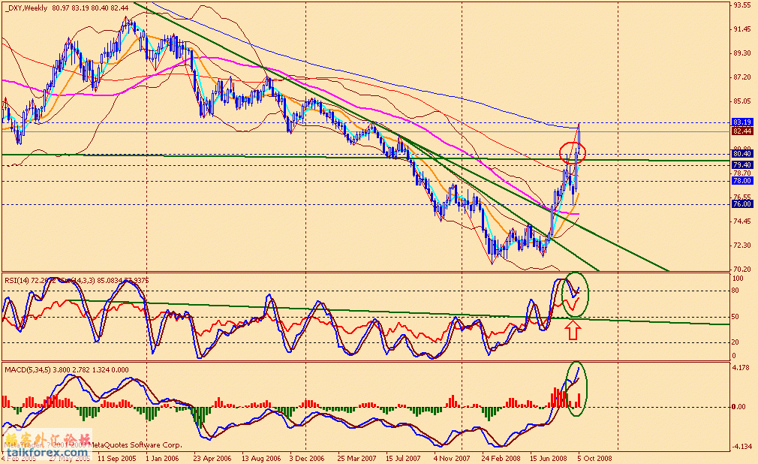Click the 89.30 price axis label

click(742, 53)
